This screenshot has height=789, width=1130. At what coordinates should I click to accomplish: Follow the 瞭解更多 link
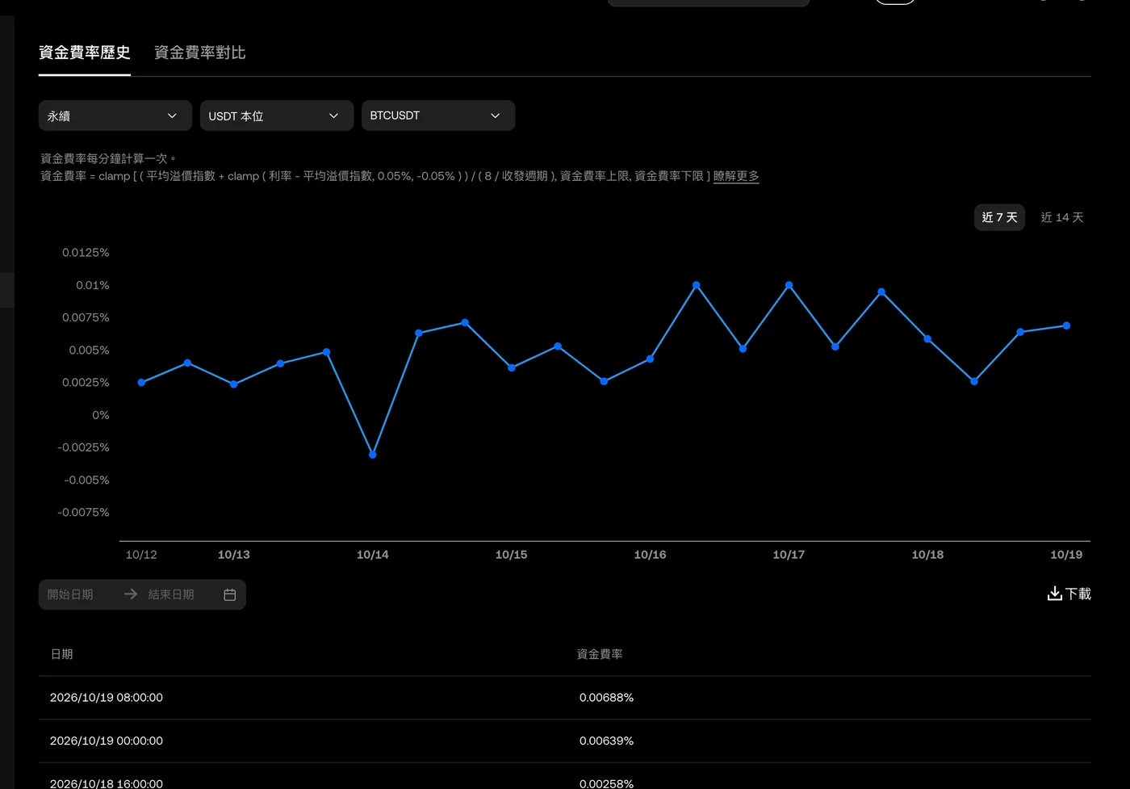coord(736,176)
